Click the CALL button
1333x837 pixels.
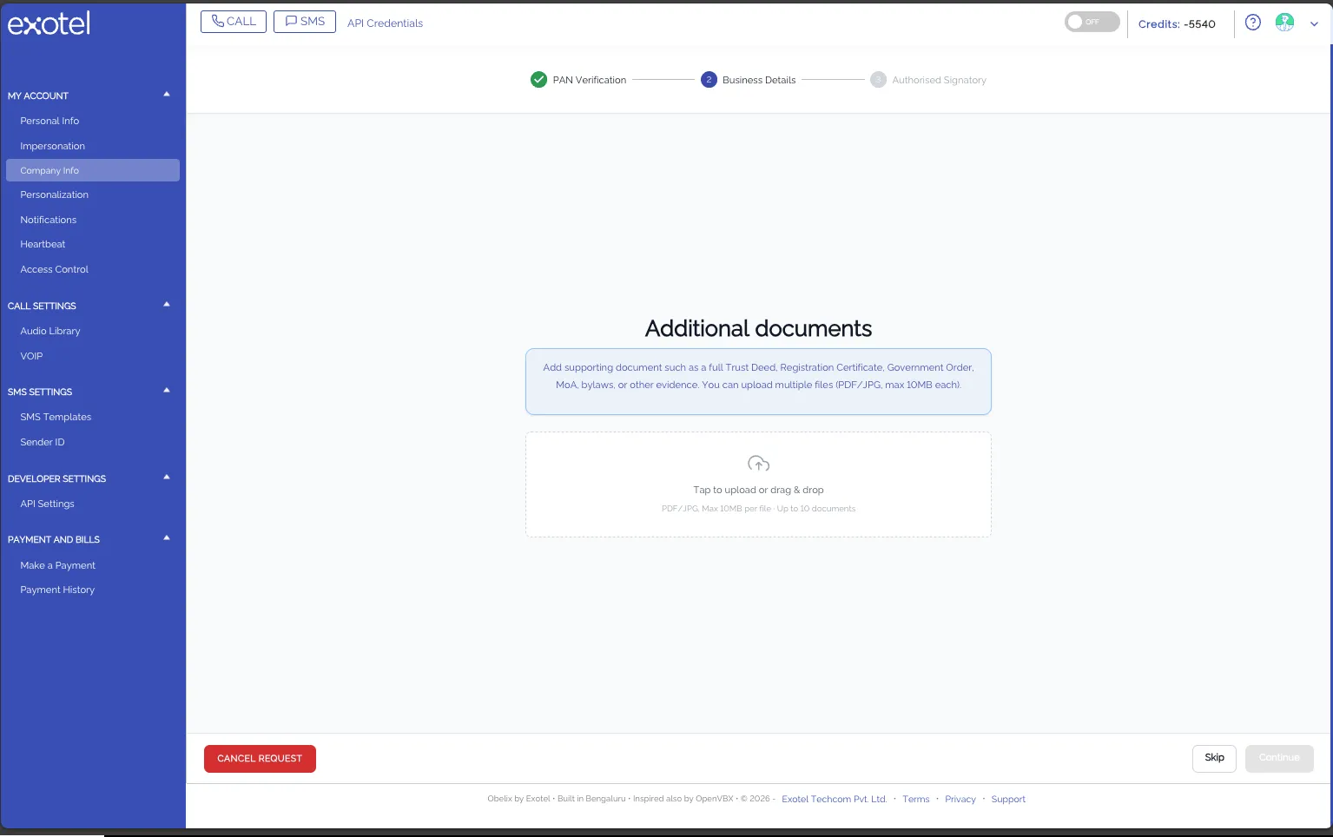pyautogui.click(x=234, y=22)
